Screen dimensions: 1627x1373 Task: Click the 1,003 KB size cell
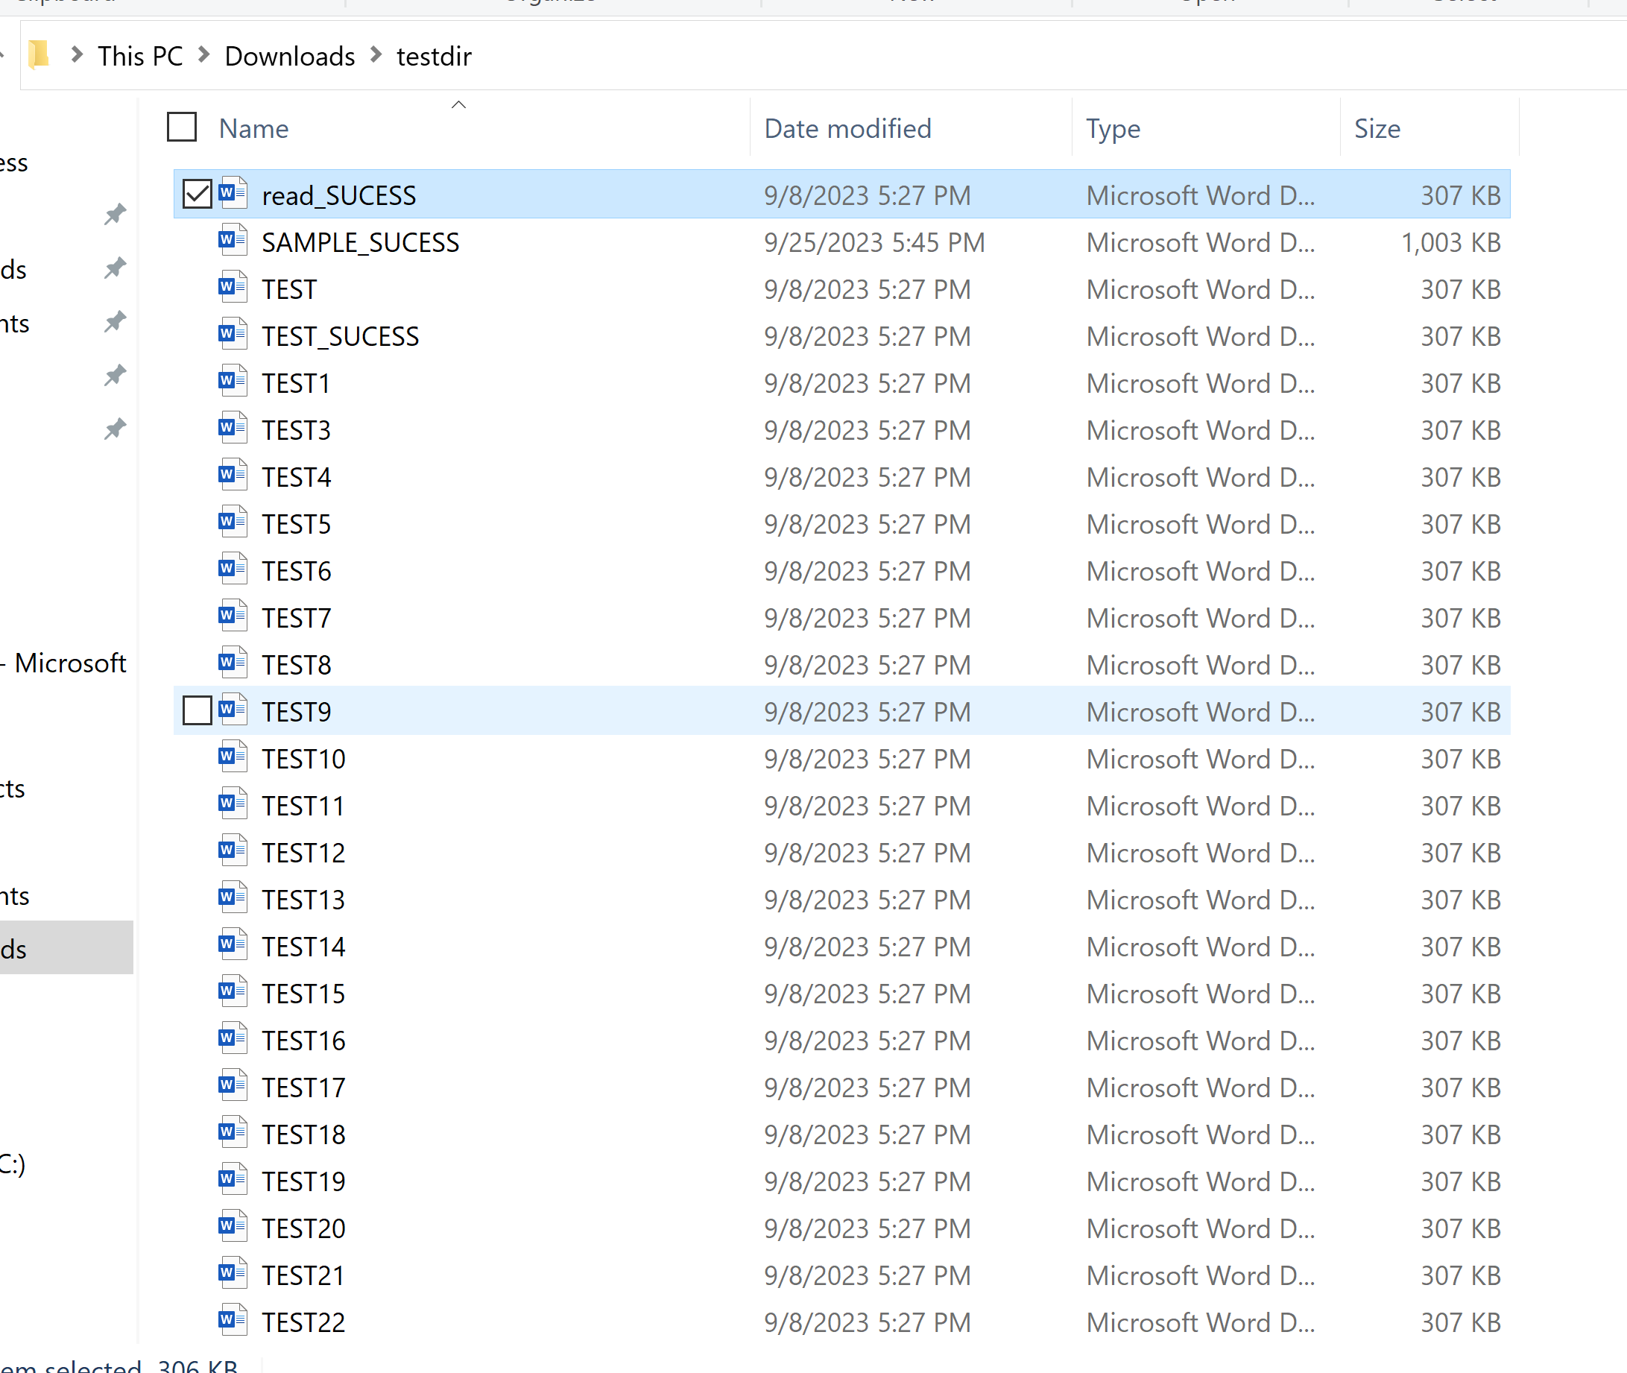[1450, 243]
